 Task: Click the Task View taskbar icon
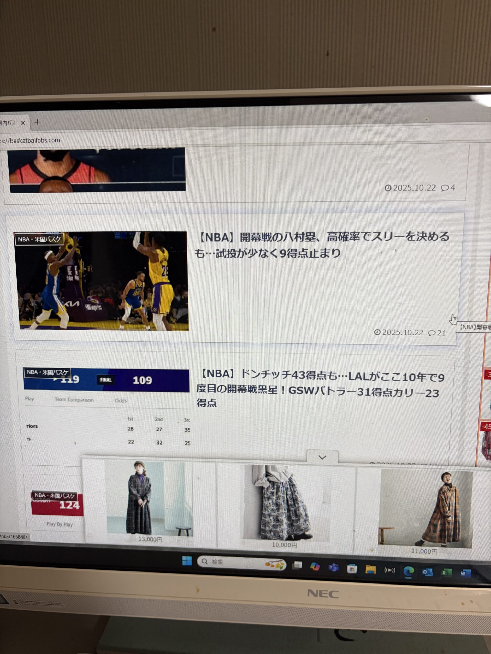[297, 565]
